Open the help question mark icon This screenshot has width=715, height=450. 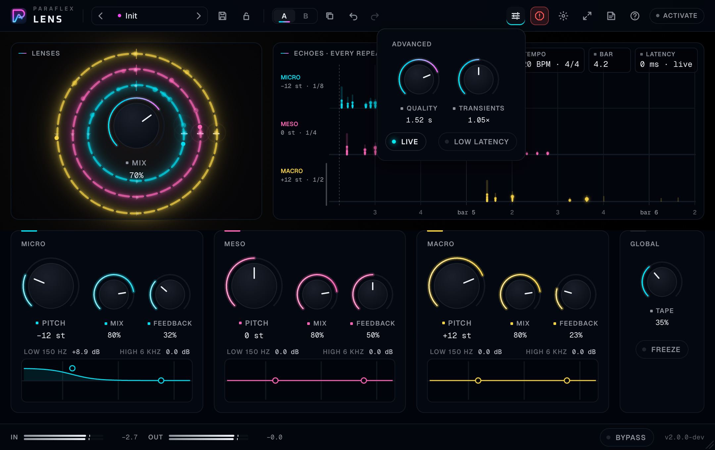point(635,16)
